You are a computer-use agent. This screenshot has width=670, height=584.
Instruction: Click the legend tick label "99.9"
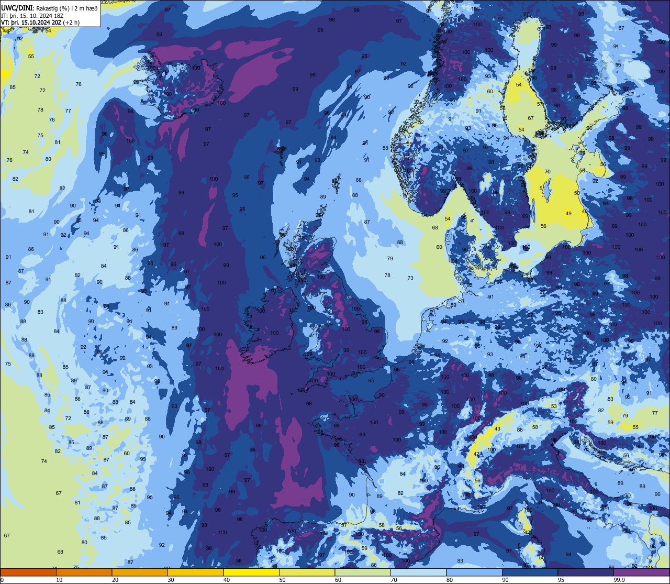[620, 580]
